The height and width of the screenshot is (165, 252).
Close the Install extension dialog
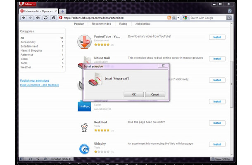click(x=163, y=65)
